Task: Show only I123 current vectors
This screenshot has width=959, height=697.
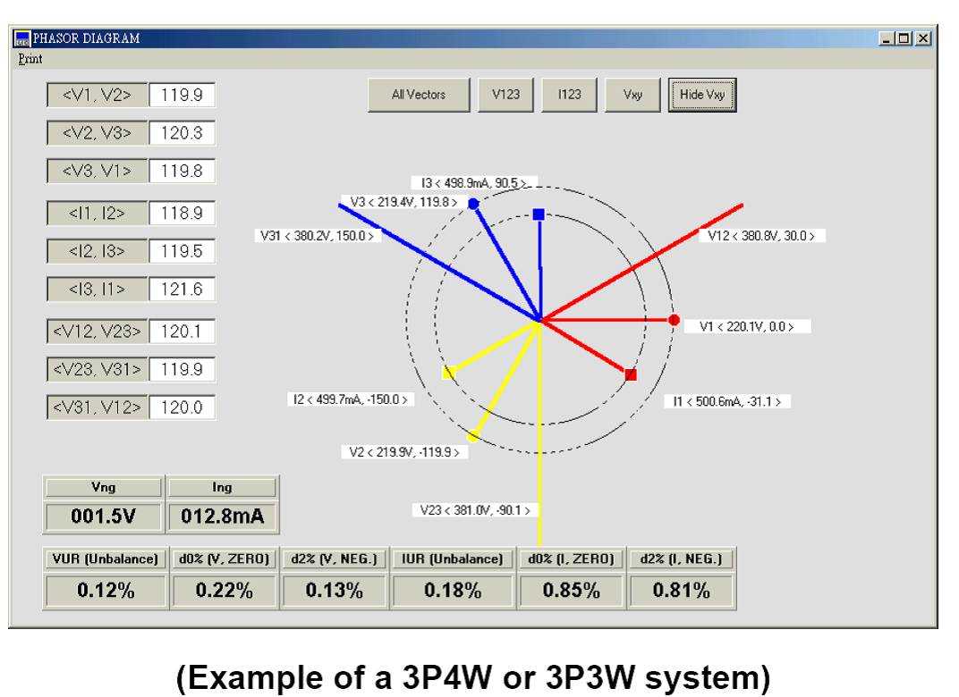Action: 569,95
